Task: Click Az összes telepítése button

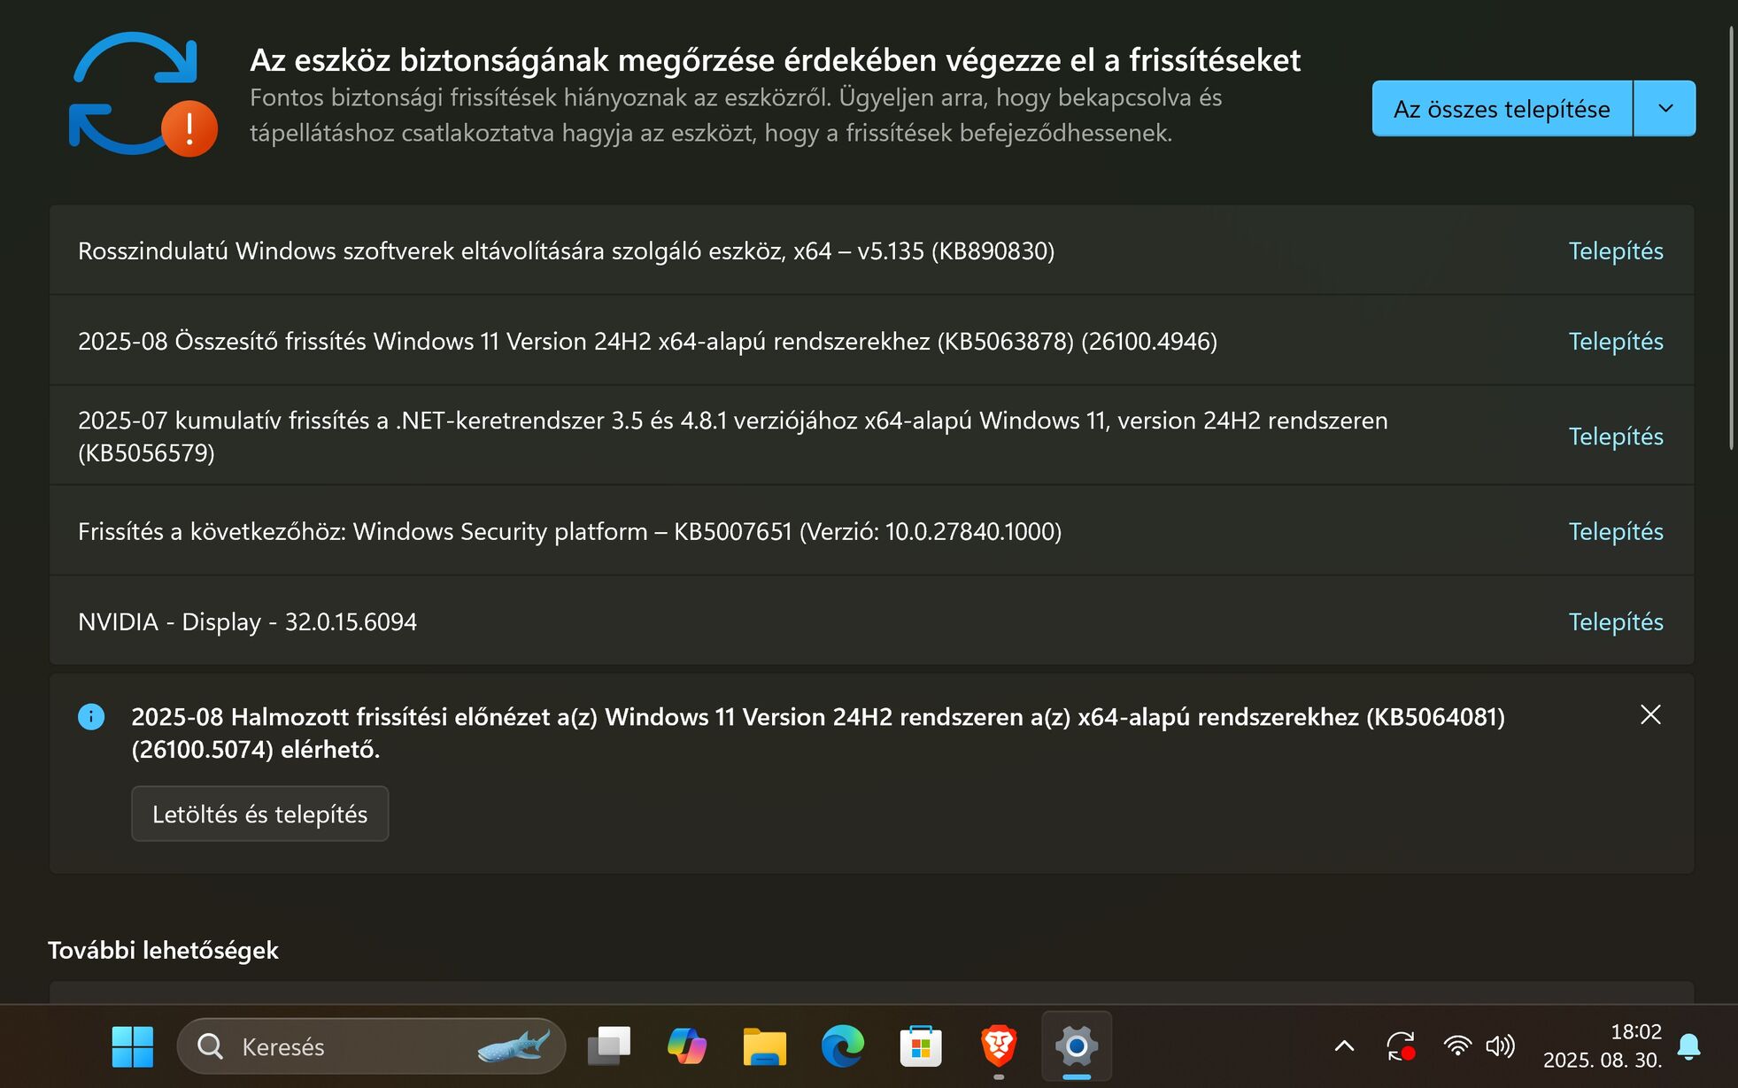Action: pos(1502,108)
